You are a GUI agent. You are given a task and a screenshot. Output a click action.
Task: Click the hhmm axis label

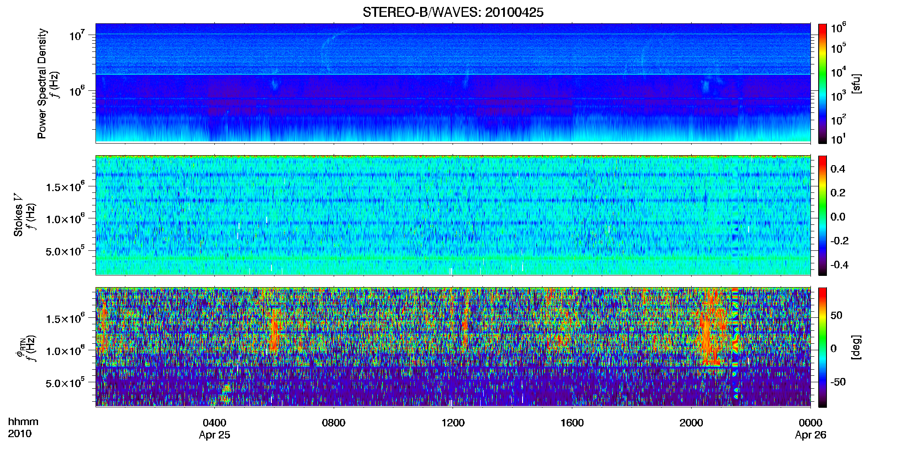point(23,422)
